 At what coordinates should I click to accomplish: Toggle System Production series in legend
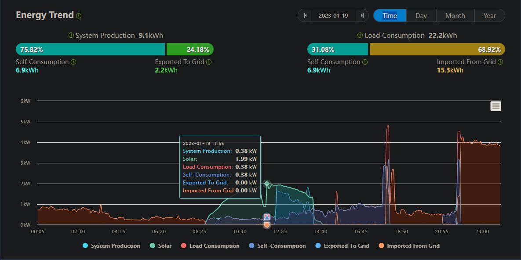tap(112, 246)
